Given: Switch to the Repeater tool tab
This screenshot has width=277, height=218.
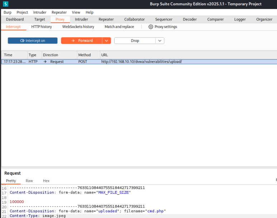Looking at the screenshot, I should [106, 19].
